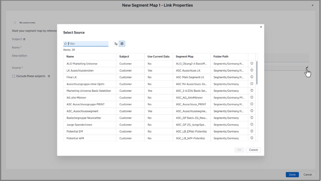Select Basiszielgruppe Newsletter source
The width and height of the screenshot is (321, 181).
tap(159, 118)
